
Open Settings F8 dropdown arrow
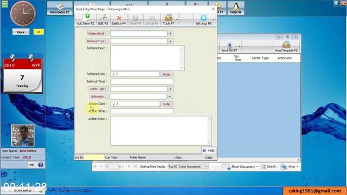point(214,19)
